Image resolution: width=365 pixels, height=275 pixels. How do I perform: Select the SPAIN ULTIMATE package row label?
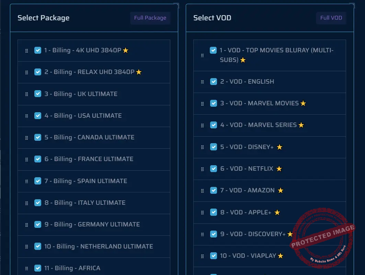(x=85, y=181)
